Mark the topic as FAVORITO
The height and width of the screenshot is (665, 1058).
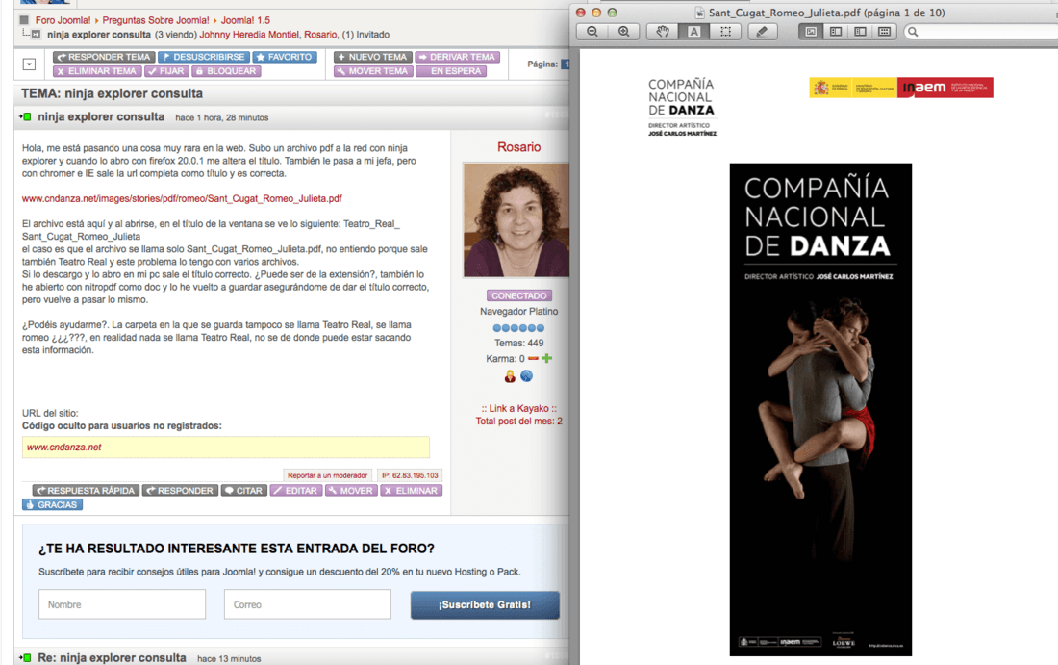284,57
